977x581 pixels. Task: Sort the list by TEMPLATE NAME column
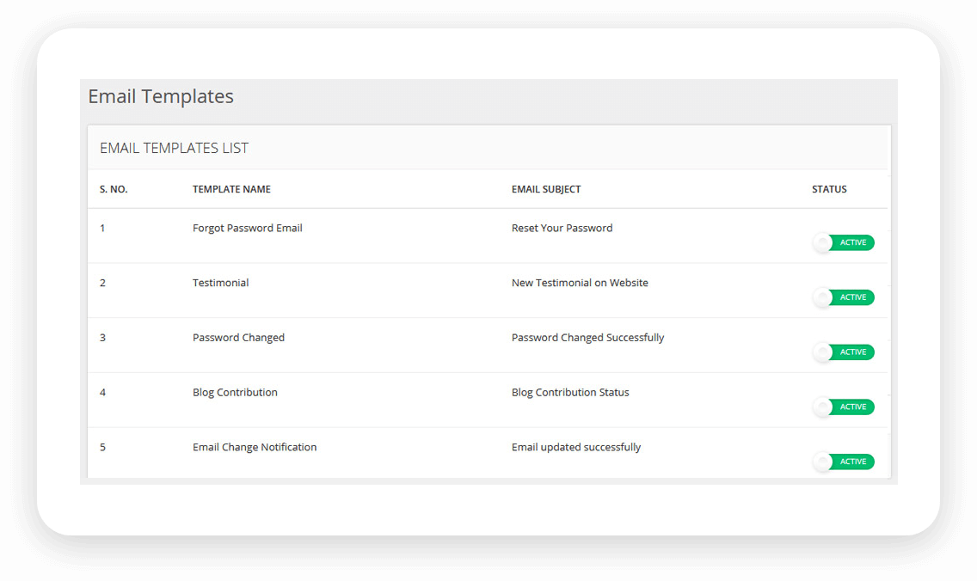pos(230,189)
